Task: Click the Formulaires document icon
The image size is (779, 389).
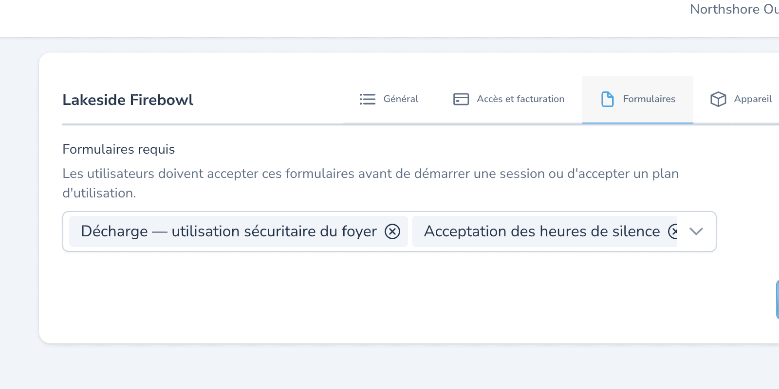Action: click(x=608, y=99)
